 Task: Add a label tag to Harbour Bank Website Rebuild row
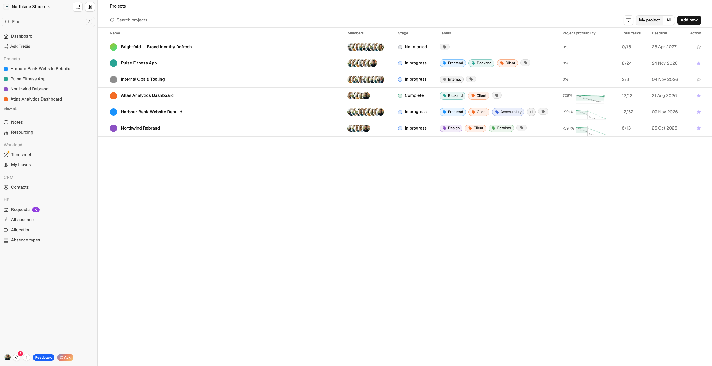tap(543, 112)
